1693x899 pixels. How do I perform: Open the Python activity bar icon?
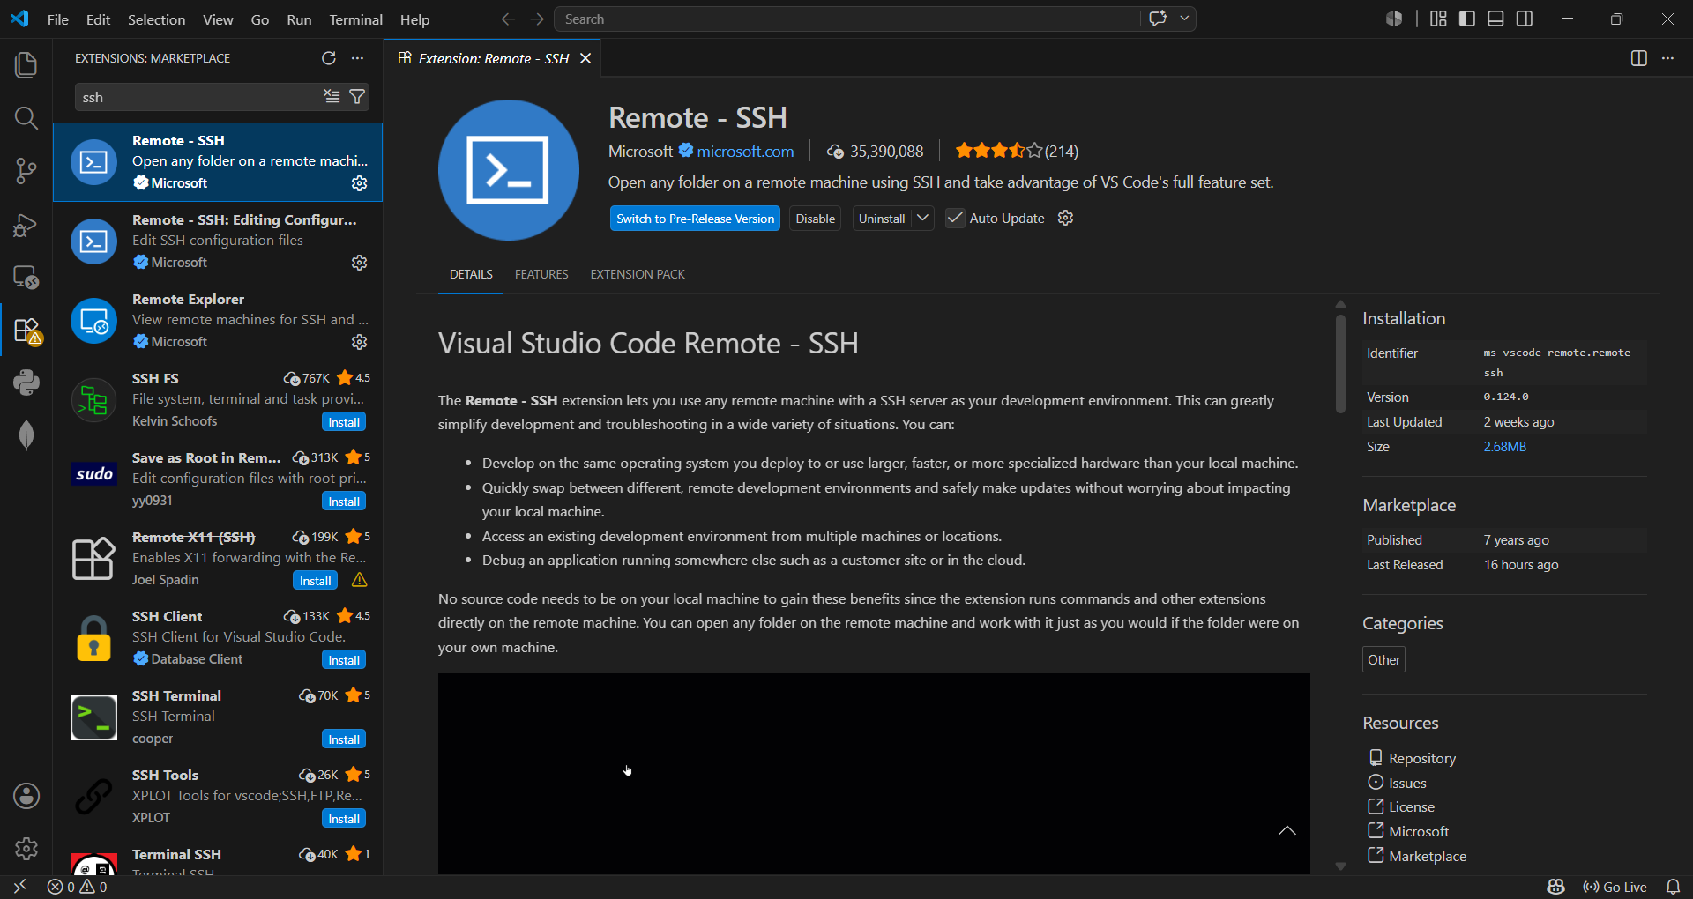click(26, 383)
